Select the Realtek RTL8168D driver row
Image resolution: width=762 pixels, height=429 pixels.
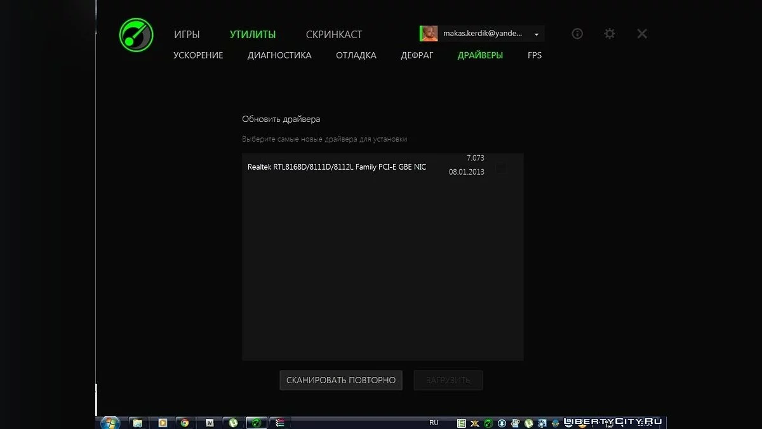point(337,167)
